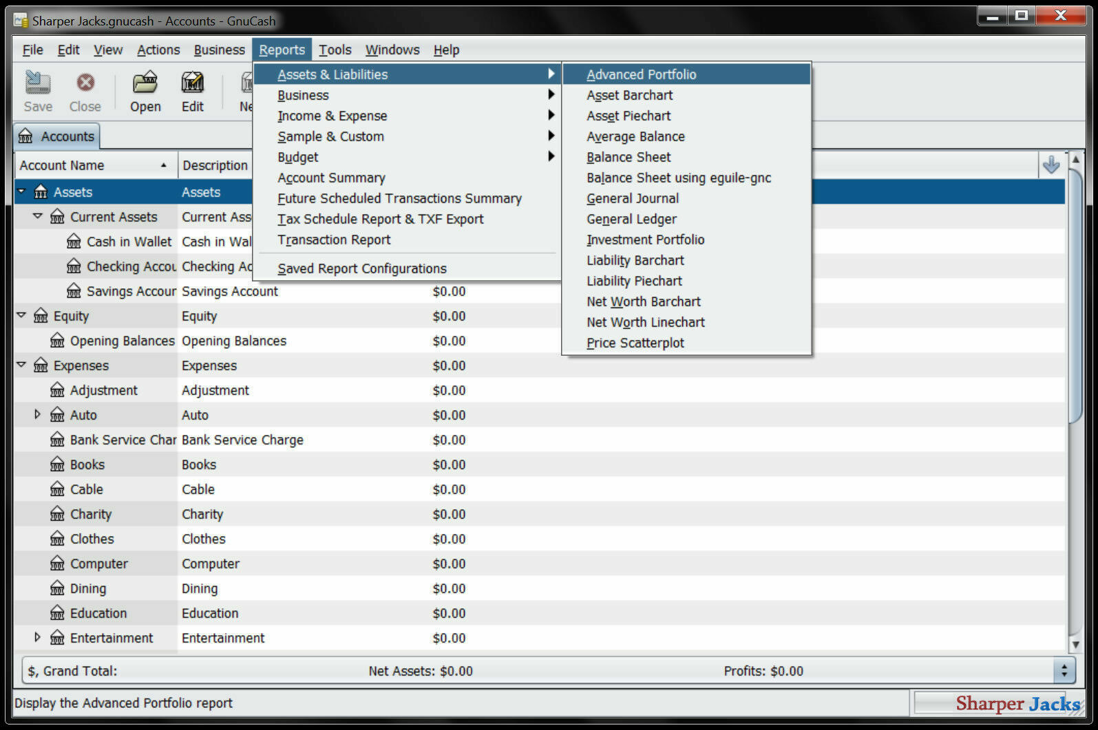Expand the Auto expense account
This screenshot has width=1098, height=730.
(38, 414)
